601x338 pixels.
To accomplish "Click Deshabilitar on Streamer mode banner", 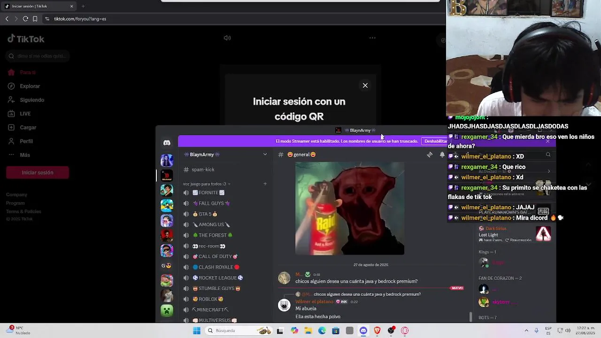I will tap(435, 141).
